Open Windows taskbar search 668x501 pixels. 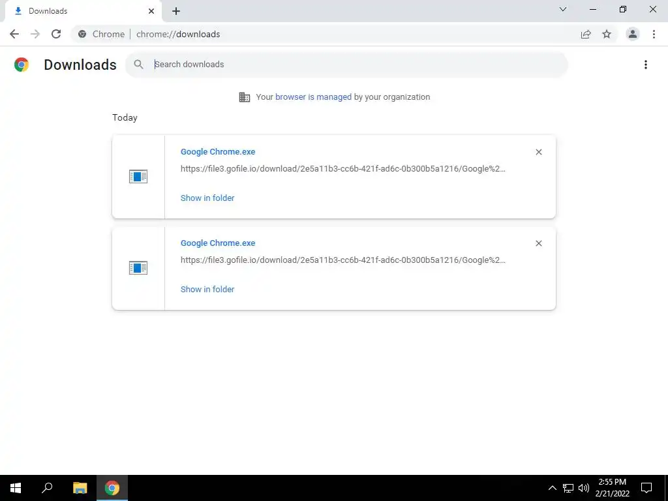[47, 488]
